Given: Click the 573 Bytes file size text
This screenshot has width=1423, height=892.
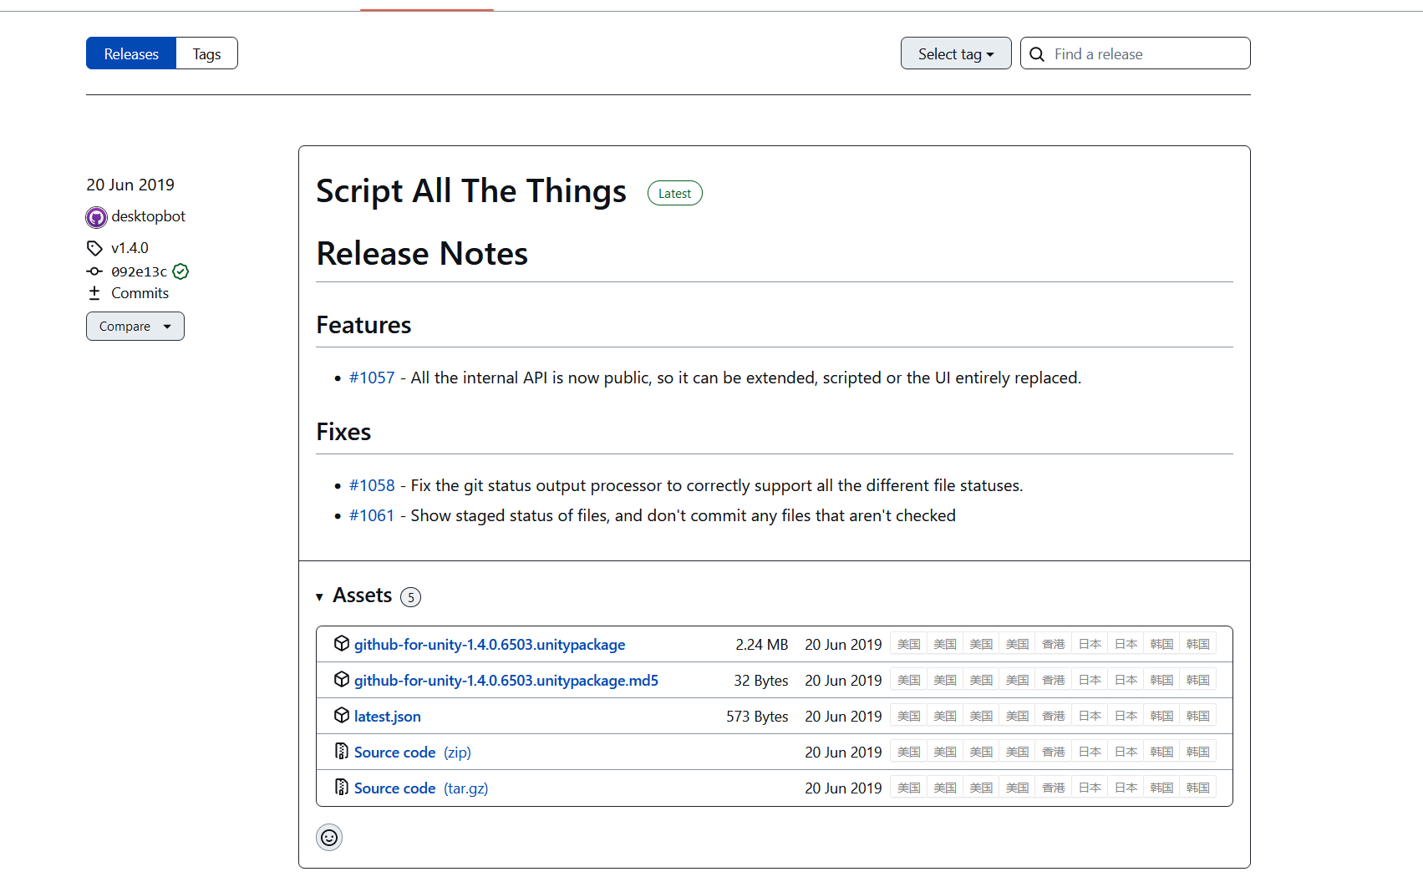Looking at the screenshot, I should click(x=757, y=717).
